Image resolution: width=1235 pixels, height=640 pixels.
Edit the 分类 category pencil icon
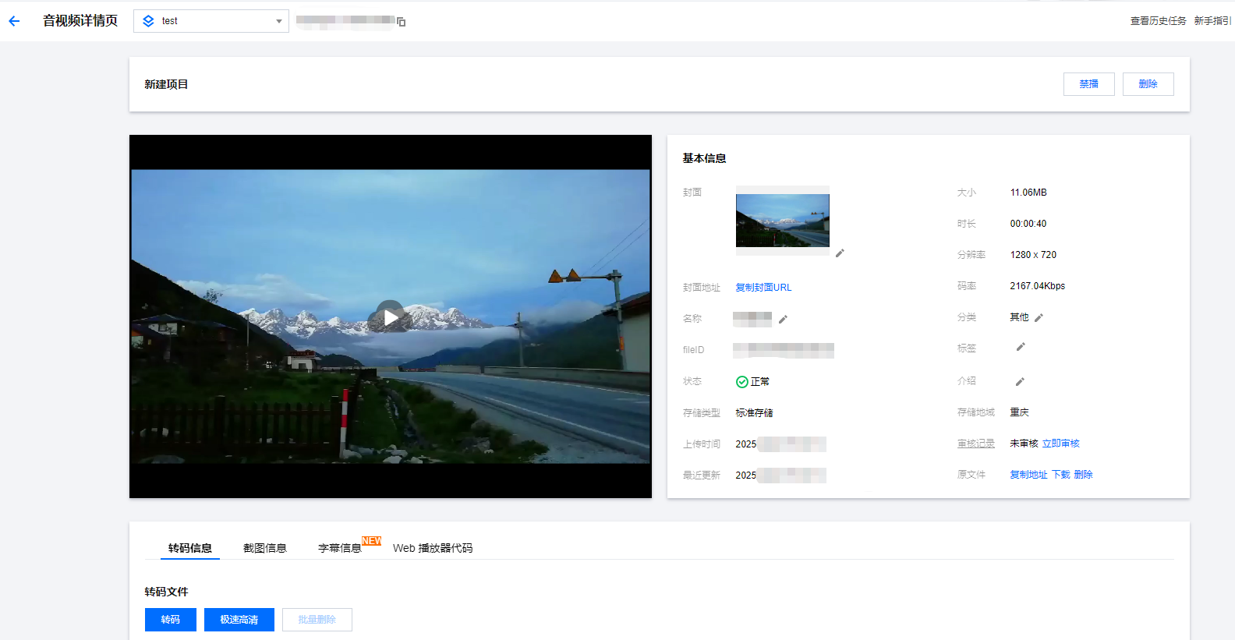click(x=1039, y=317)
